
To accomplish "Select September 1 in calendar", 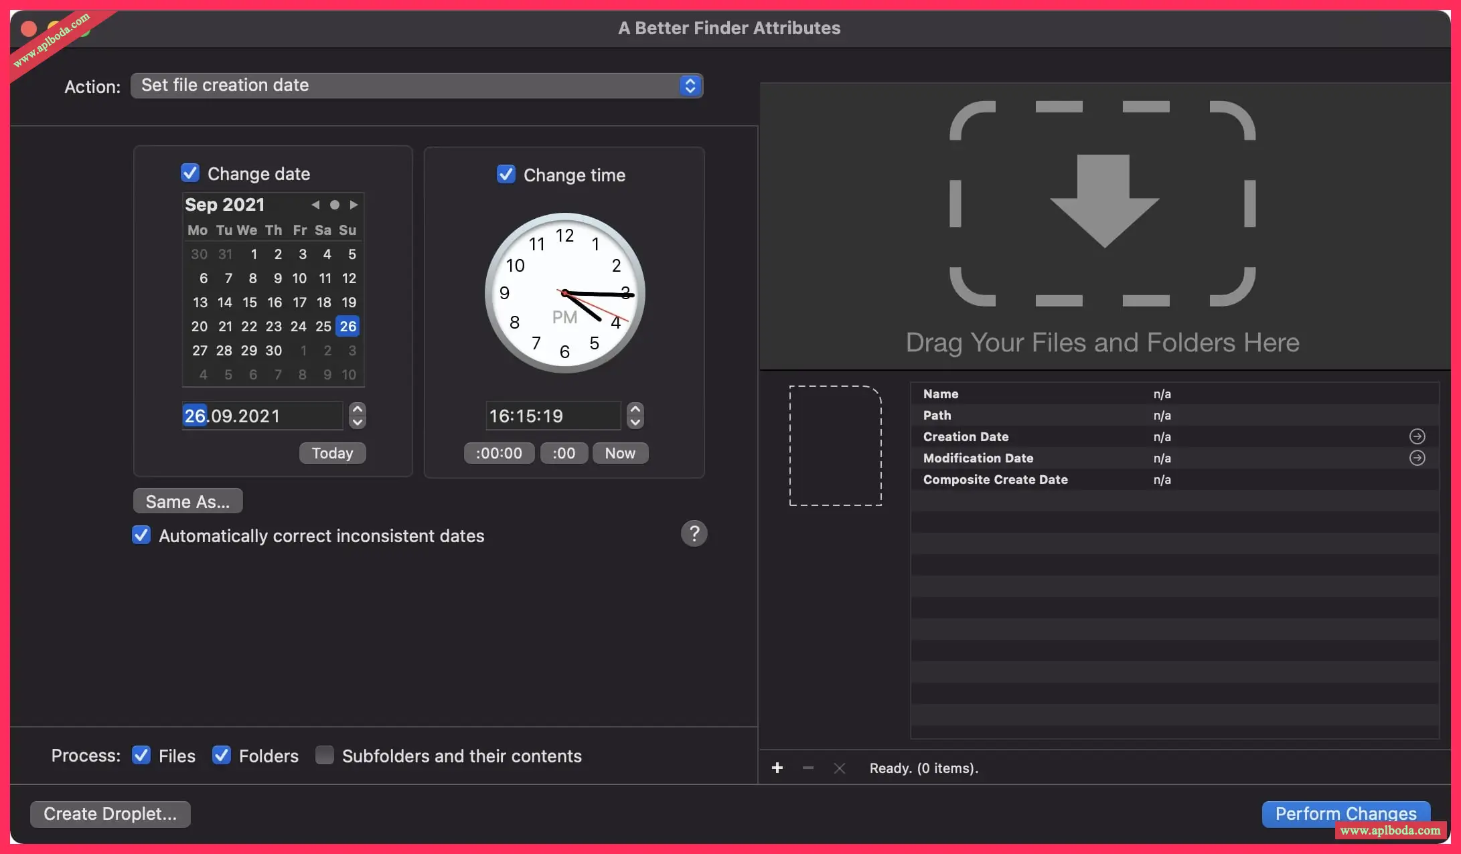I will point(254,254).
